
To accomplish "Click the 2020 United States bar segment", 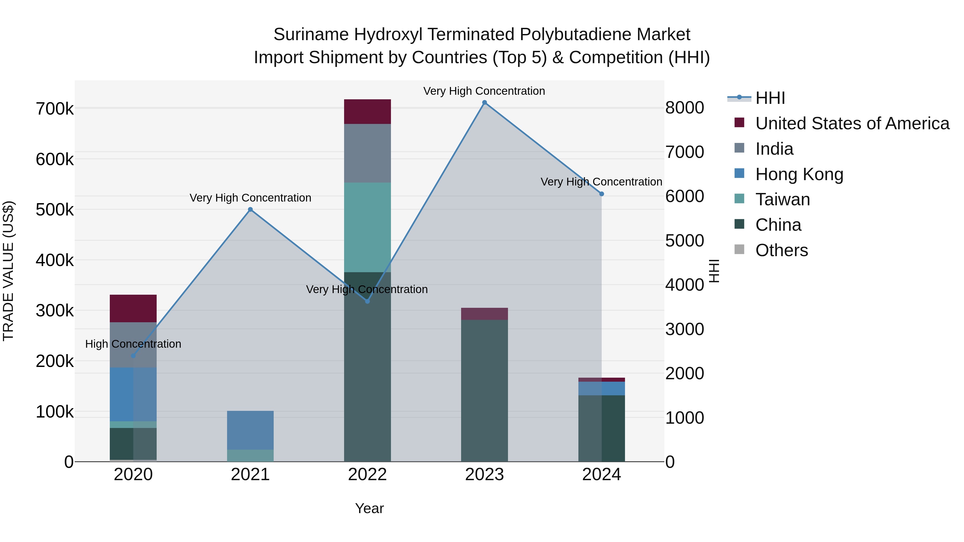I will [x=133, y=309].
